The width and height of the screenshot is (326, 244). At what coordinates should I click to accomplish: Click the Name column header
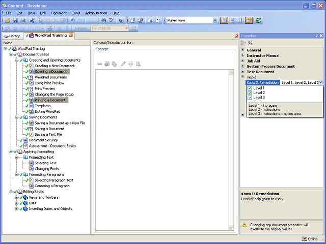tap(46, 43)
